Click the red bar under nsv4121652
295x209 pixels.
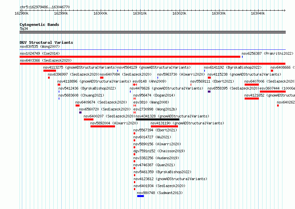tap(252, 99)
